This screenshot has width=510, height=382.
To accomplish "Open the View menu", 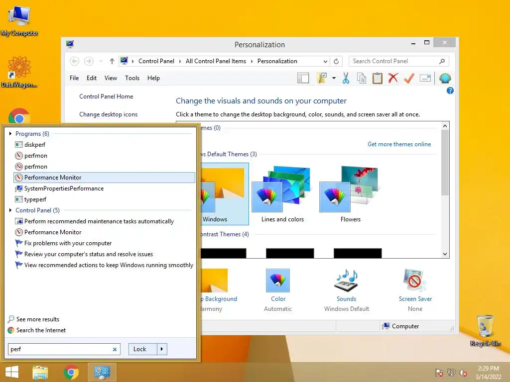I will click(111, 78).
